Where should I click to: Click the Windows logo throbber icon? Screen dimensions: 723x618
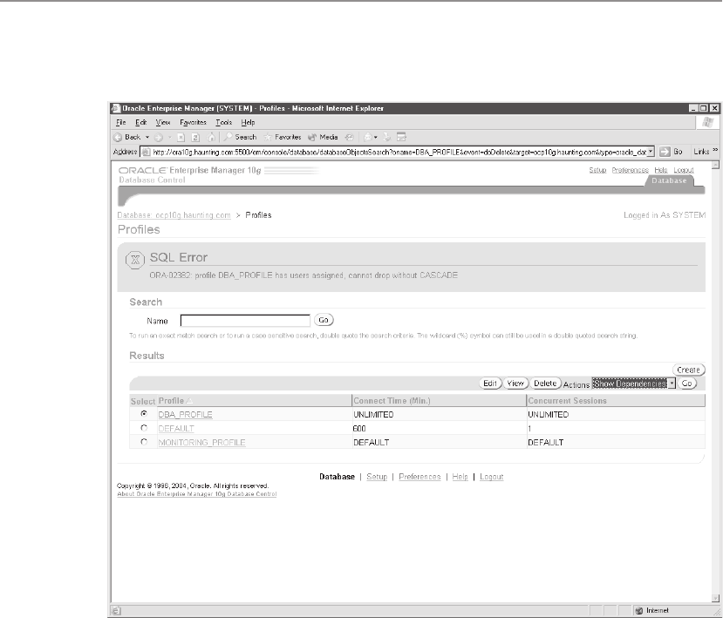tap(708, 122)
